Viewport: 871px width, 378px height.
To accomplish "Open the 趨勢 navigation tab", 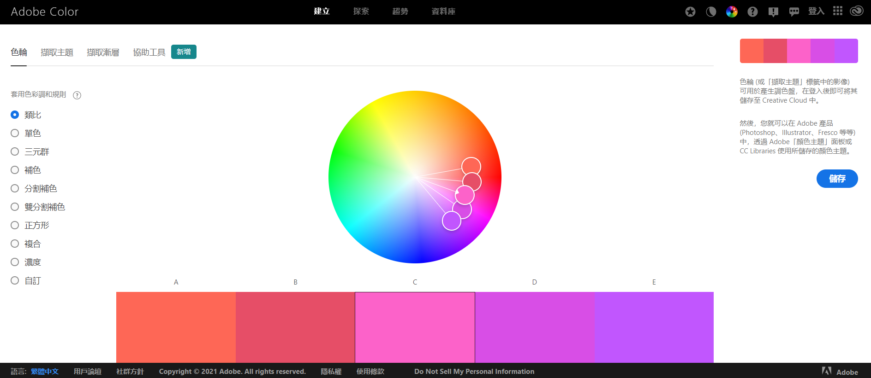I will (400, 12).
